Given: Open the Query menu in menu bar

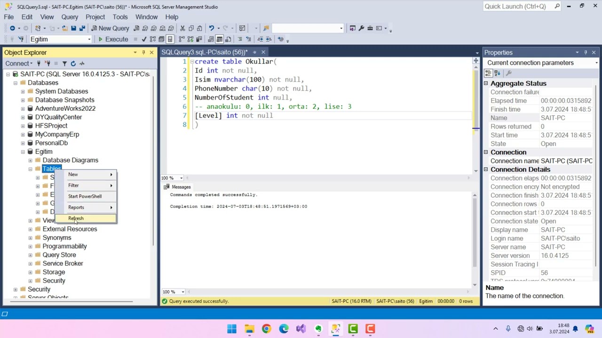Looking at the screenshot, I should tap(70, 17).
